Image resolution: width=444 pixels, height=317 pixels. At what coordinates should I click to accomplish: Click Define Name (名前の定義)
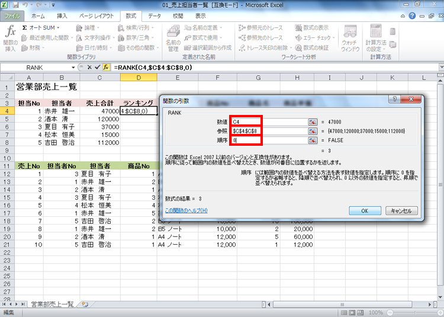tap(203, 28)
